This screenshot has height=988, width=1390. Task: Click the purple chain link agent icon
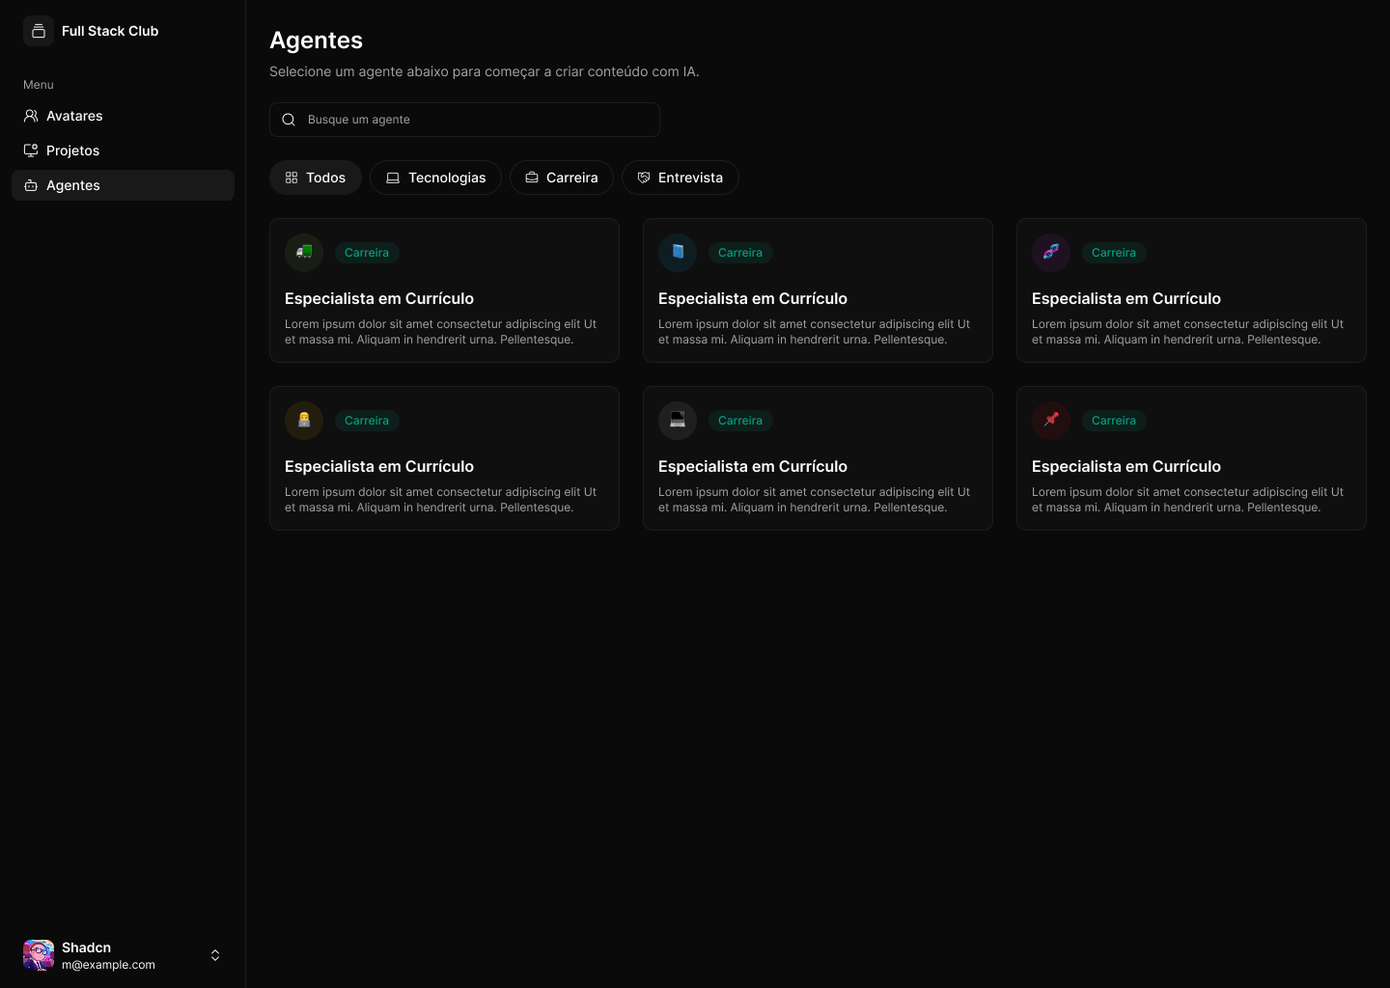click(1051, 253)
